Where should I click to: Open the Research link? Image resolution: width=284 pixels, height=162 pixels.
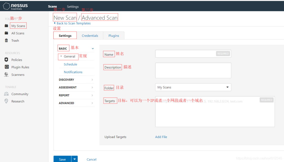(18, 101)
